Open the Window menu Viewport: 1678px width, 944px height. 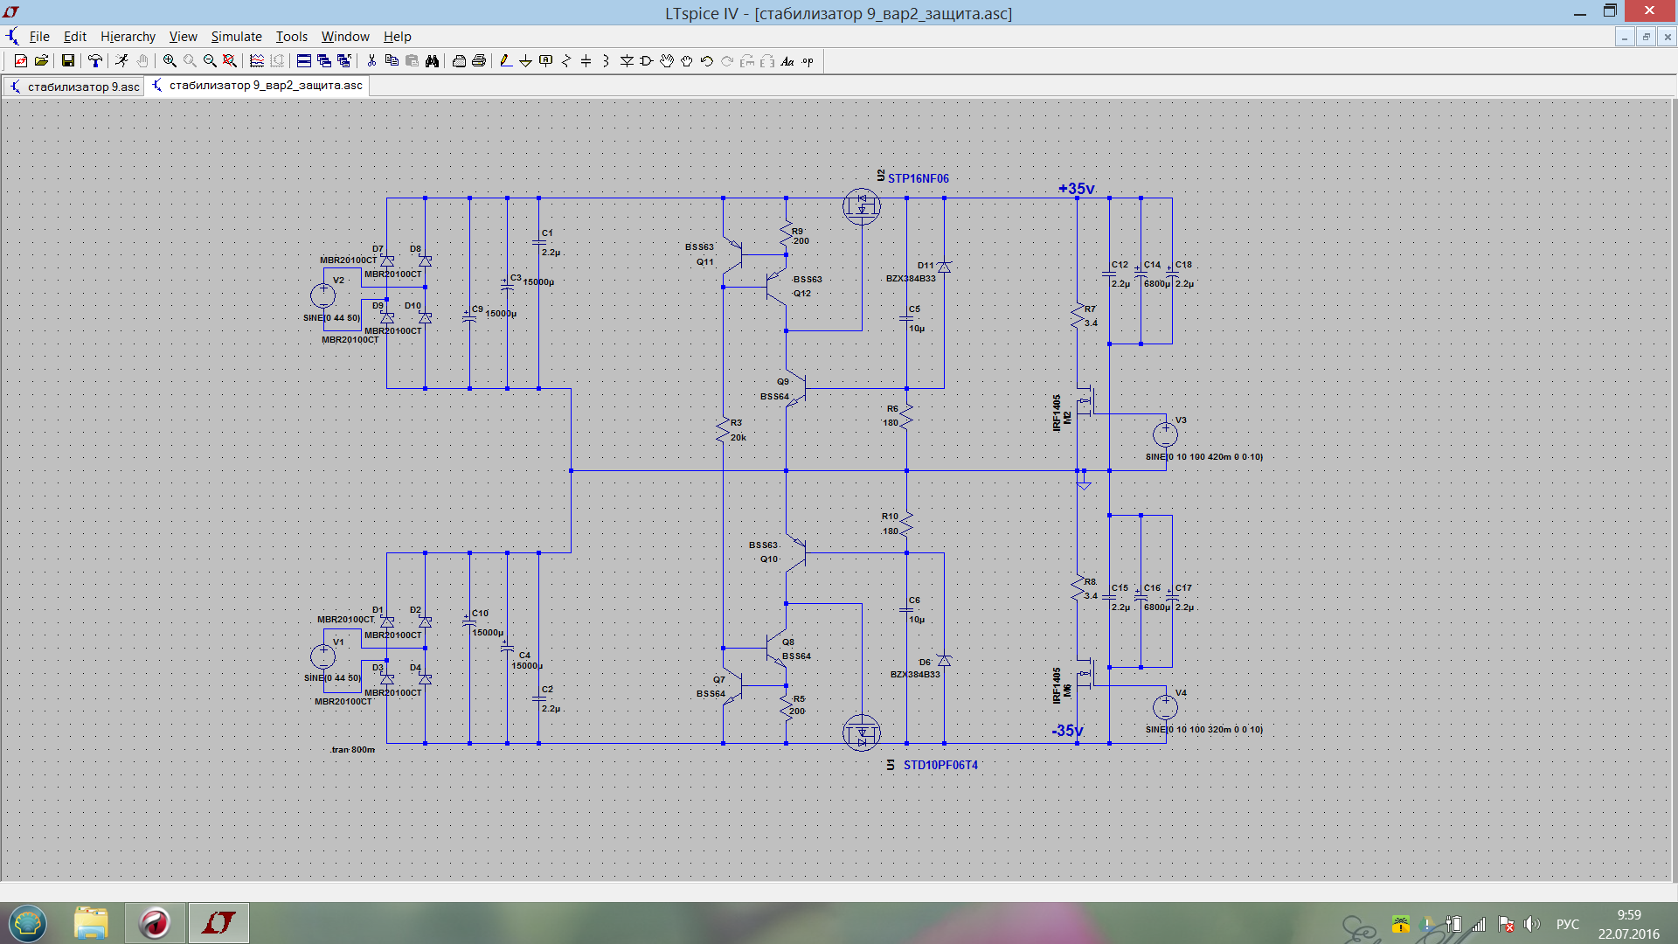(345, 37)
